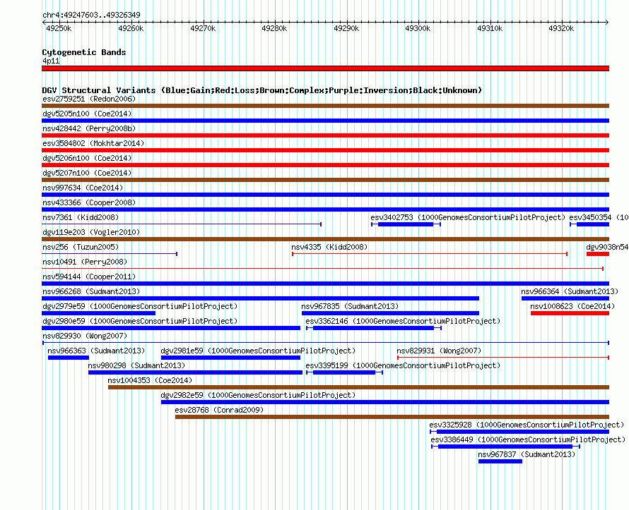Select the dgv2982e59 variant label
The height and width of the screenshot is (510, 629).
(258, 395)
